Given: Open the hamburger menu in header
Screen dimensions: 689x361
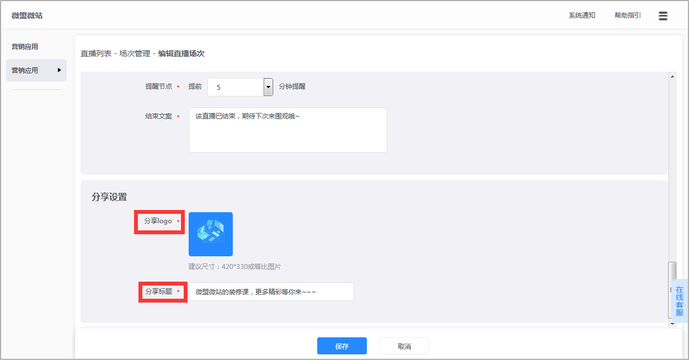Looking at the screenshot, I should point(663,16).
